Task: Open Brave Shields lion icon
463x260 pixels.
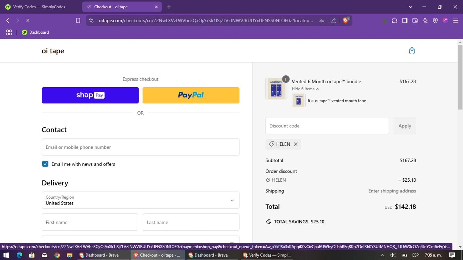Action: [x=346, y=20]
